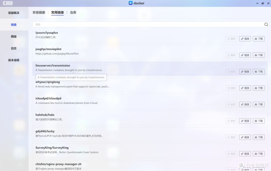Open 日志 in the sidebar
The width and height of the screenshot is (271, 171).
(x=14, y=48)
